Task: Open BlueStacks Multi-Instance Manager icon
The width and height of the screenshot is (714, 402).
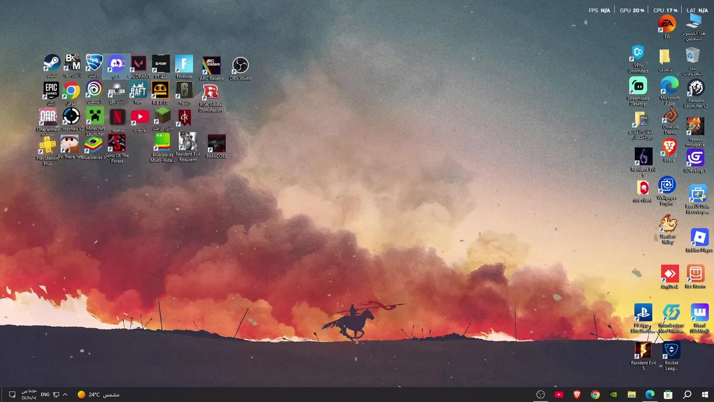Action: tap(162, 147)
